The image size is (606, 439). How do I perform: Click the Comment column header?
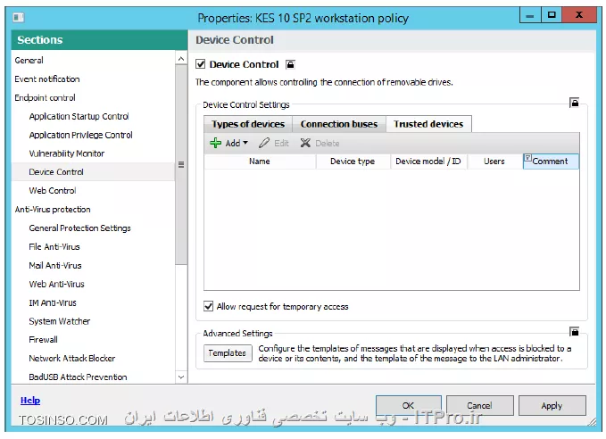point(551,162)
